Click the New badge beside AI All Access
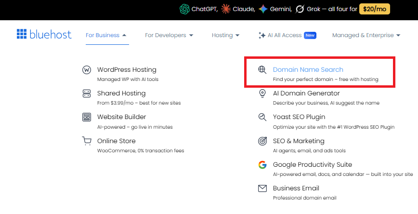Image resolution: width=418 pixels, height=214 pixels. click(x=310, y=35)
